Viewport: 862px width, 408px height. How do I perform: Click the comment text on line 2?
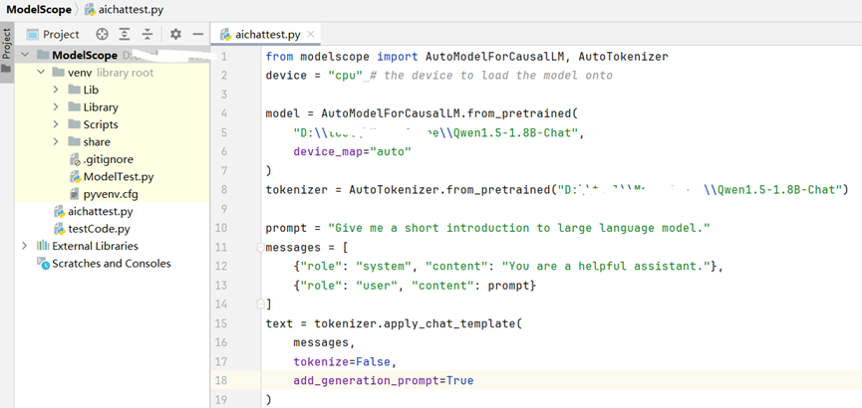(x=491, y=76)
